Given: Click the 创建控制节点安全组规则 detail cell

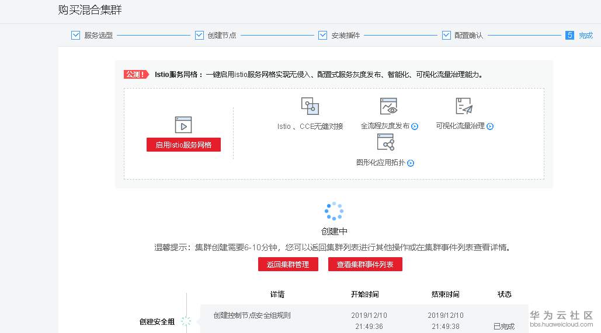Looking at the screenshot, I should click(x=252, y=316).
